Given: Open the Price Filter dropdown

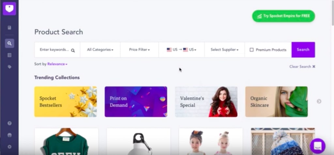Looking at the screenshot, I should click(x=140, y=50).
